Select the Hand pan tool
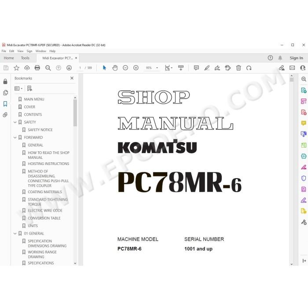 tap(115, 68)
